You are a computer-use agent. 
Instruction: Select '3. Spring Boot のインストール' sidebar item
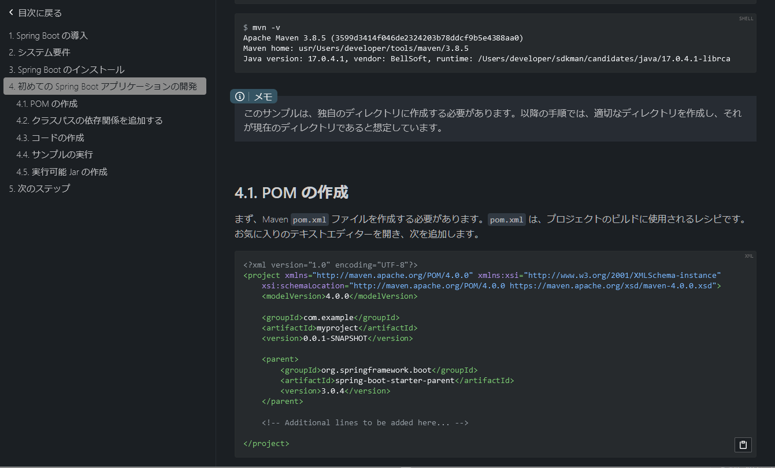click(x=66, y=70)
